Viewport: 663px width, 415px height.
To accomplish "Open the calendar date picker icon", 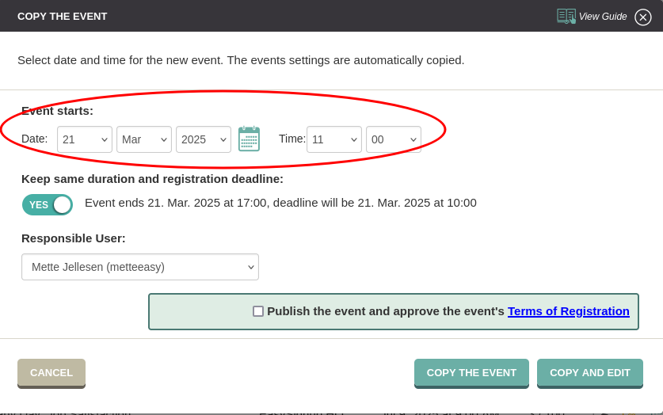I will (x=249, y=139).
